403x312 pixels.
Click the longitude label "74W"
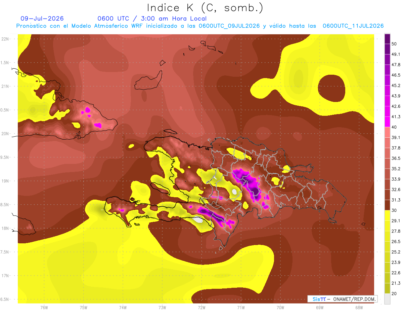click(123, 307)
